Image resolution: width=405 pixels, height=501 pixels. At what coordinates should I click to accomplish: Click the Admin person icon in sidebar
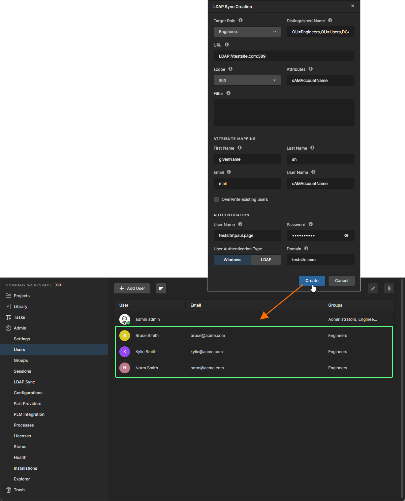8,328
